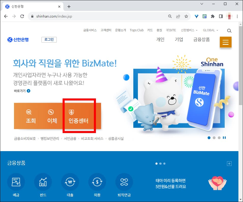243x202 pixels.
Task: Click the 로그인 button
Action: [49, 39]
